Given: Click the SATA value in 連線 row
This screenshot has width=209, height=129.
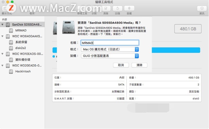Looking at the screenshot, I should pos(121,84).
